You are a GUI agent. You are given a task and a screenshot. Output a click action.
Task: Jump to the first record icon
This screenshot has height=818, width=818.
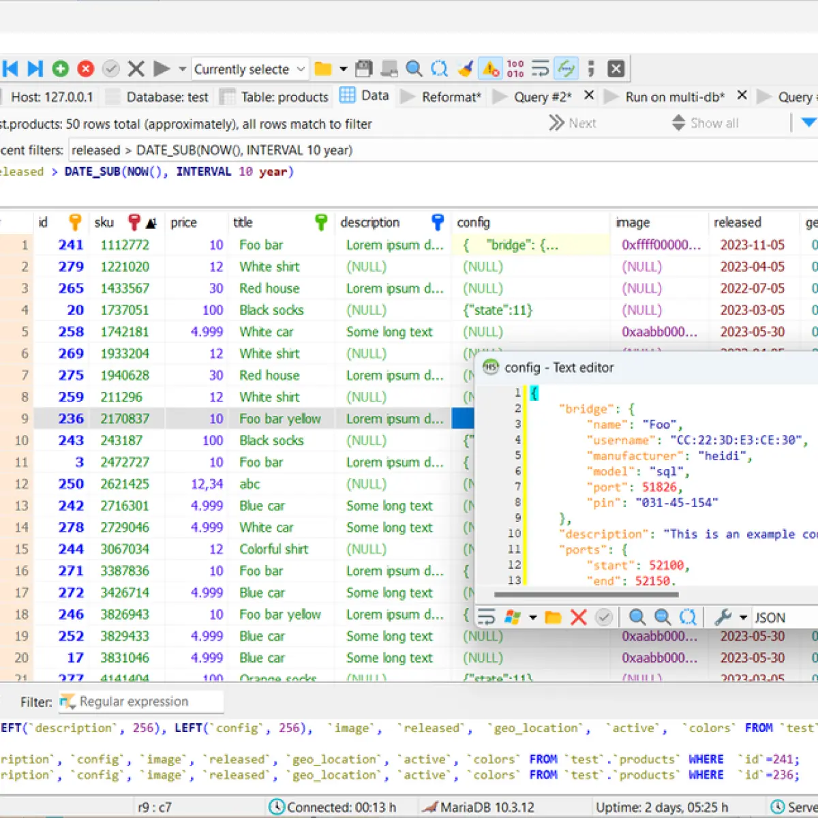pyautogui.click(x=10, y=69)
